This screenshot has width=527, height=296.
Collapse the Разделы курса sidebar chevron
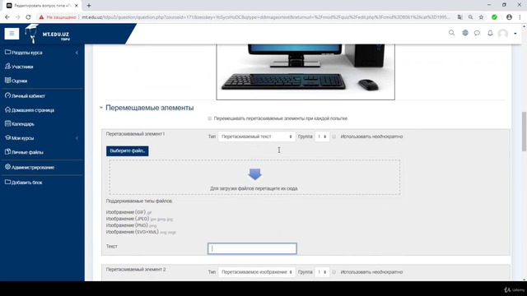click(x=77, y=53)
